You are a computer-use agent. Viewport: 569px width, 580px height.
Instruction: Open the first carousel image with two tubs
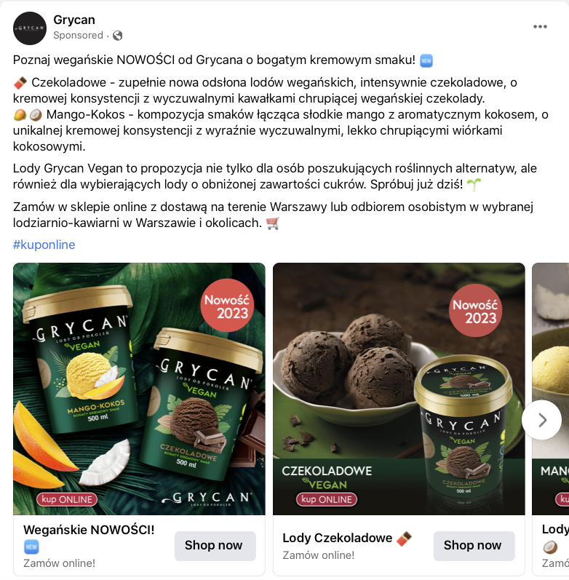pyautogui.click(x=139, y=389)
